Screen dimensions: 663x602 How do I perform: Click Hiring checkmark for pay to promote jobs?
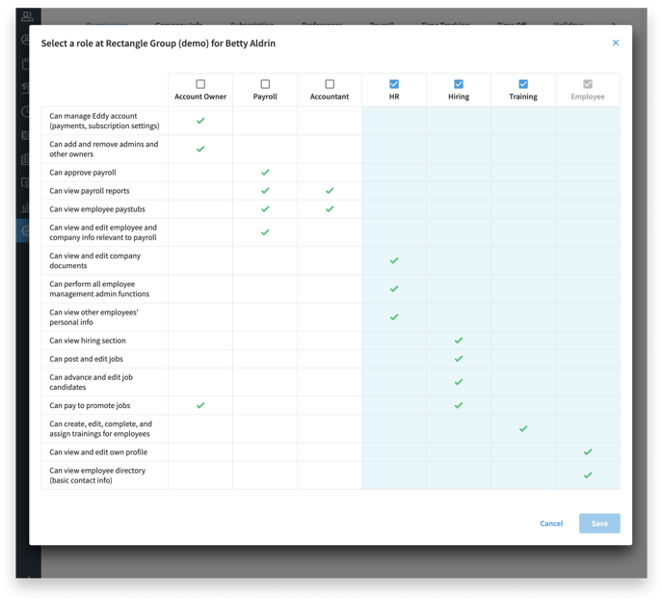[x=459, y=405]
